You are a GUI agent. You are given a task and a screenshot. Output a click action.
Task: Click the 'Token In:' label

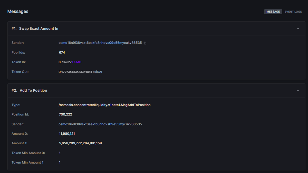click(18, 62)
